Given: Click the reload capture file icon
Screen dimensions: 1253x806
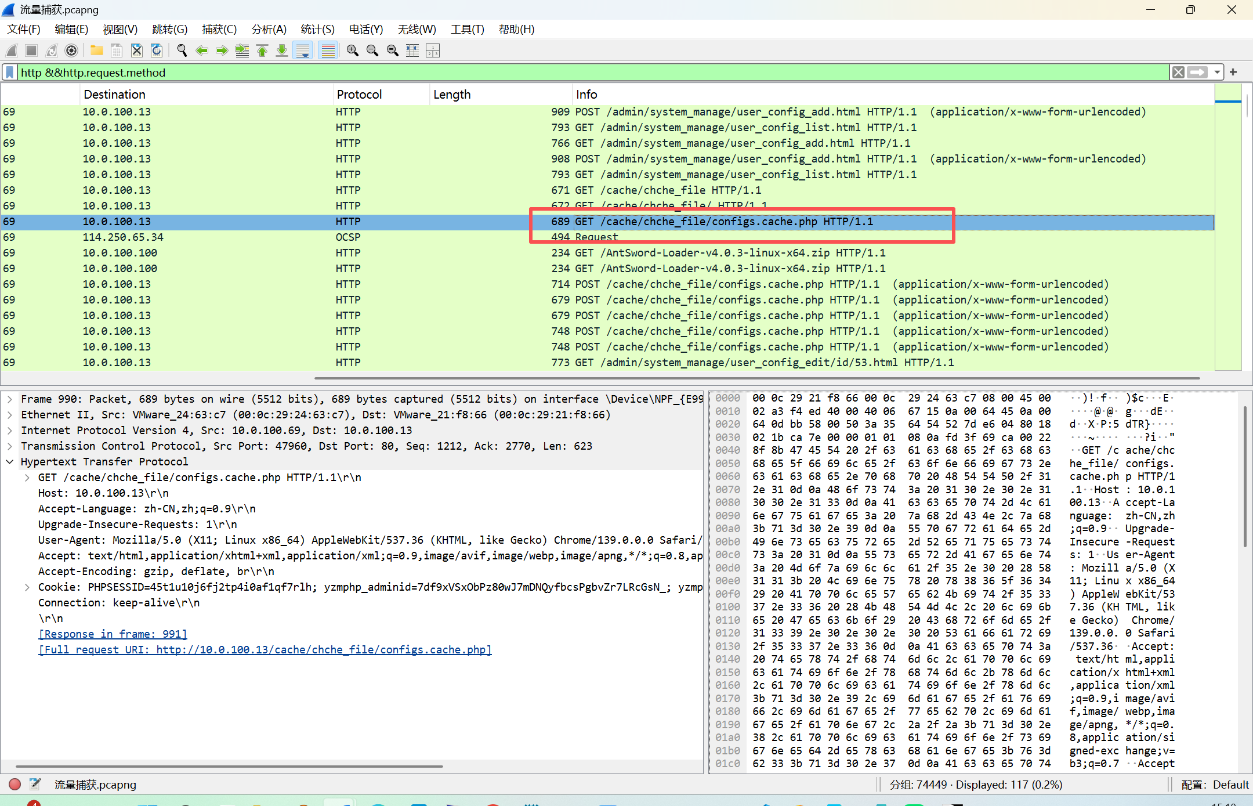Looking at the screenshot, I should click(157, 51).
